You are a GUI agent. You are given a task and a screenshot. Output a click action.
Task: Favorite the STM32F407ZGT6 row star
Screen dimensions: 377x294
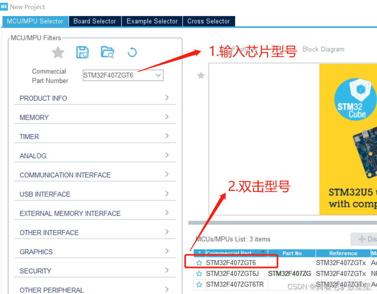pos(199,263)
